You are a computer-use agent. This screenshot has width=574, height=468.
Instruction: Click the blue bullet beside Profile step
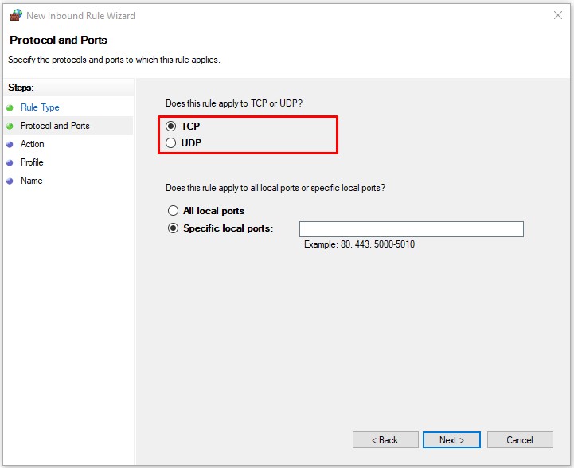pos(10,162)
